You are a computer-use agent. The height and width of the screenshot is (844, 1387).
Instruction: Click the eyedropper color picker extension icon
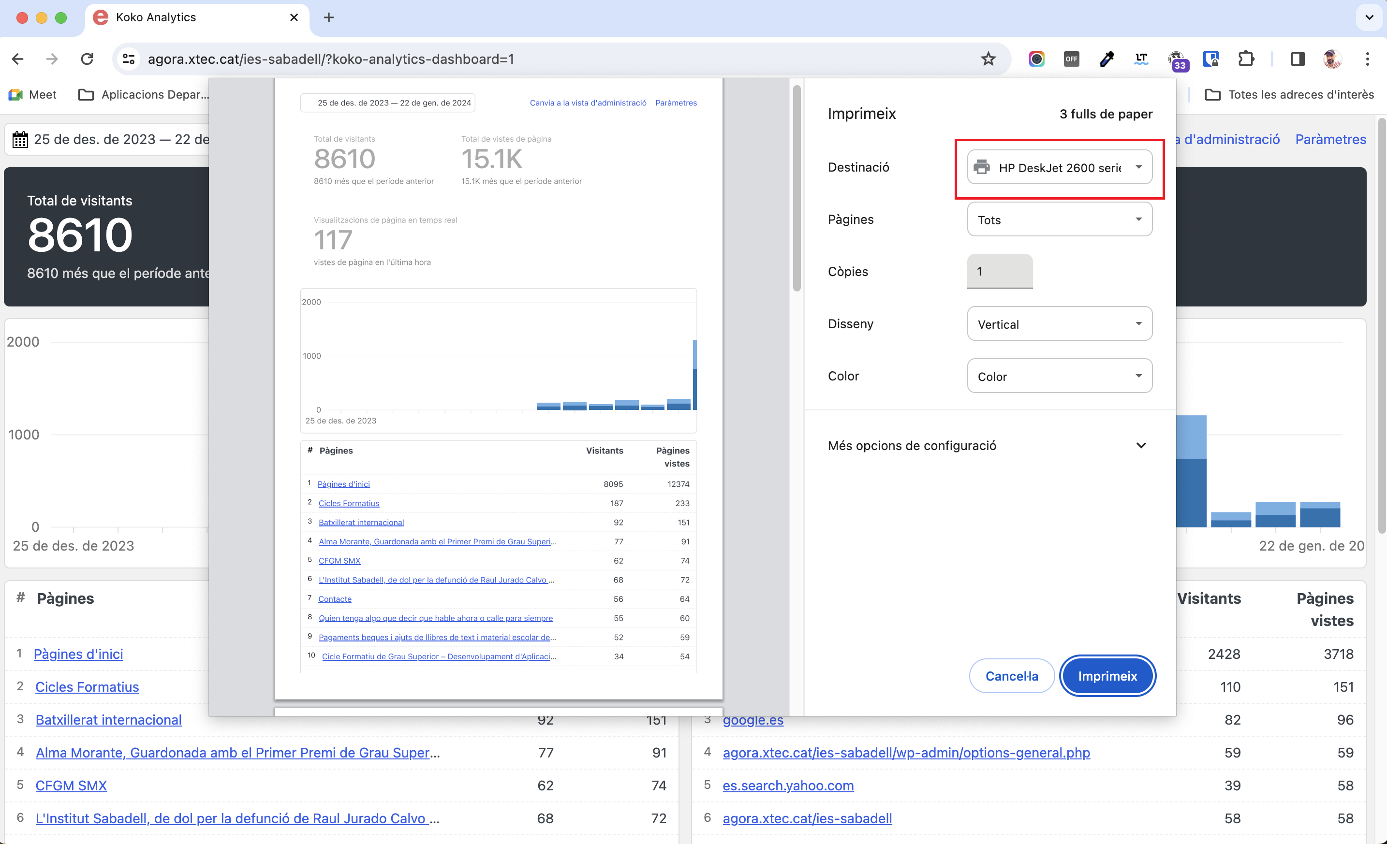point(1106,59)
